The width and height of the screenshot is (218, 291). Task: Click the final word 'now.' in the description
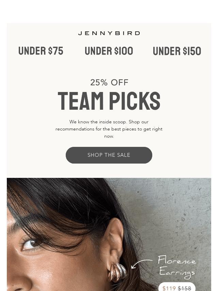[109, 136]
